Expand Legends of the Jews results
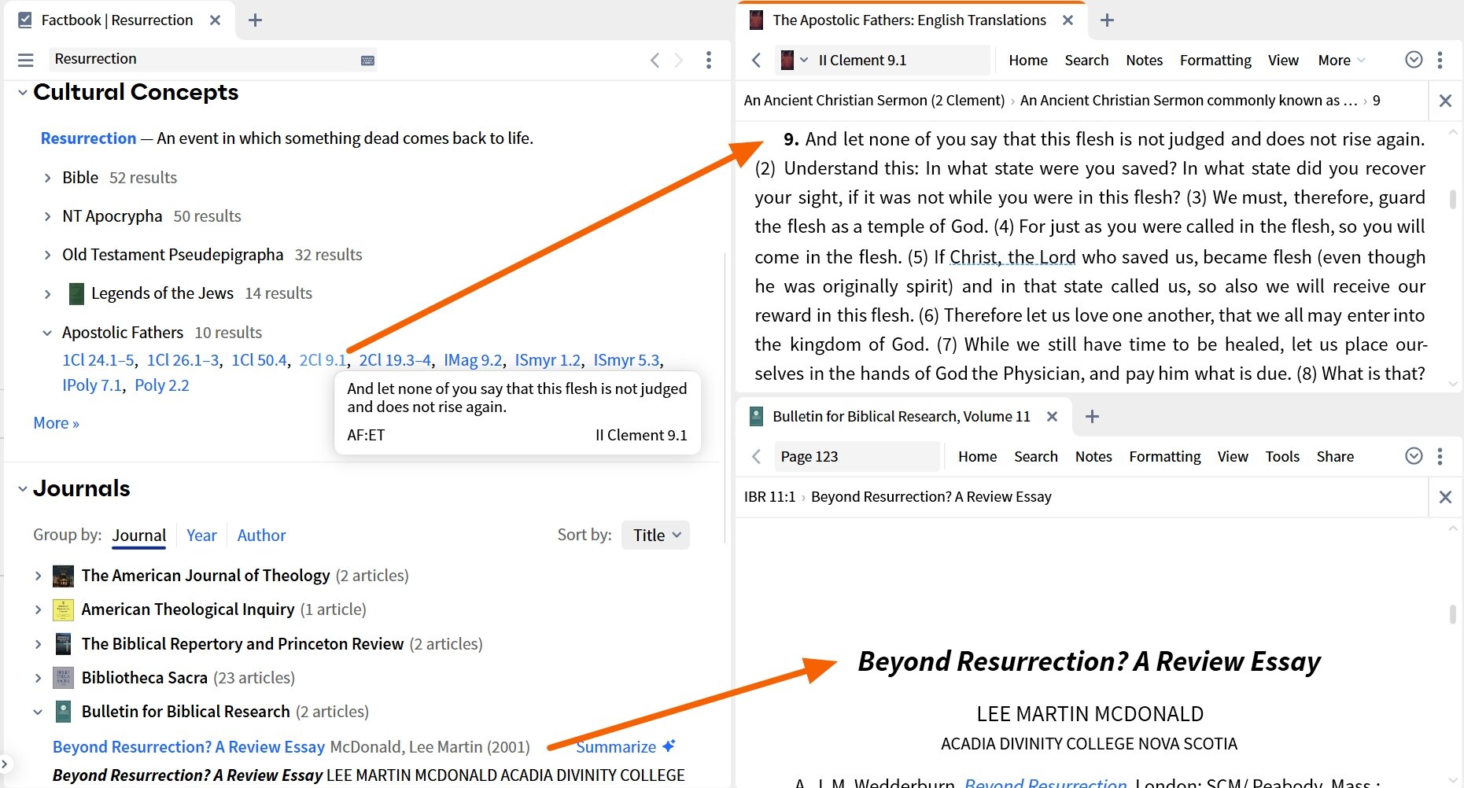 point(47,294)
